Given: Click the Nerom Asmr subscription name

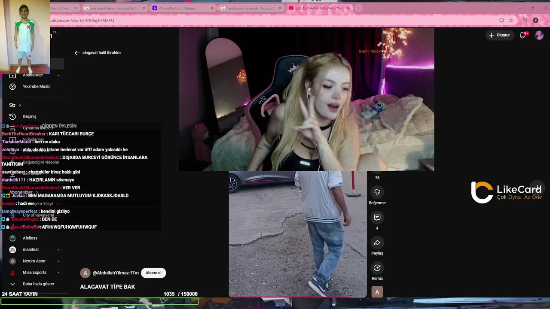Looking at the screenshot, I should 34,261.
